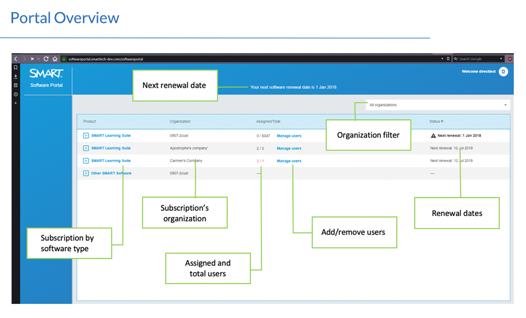Click the warning triangle beside Next renewal
526x318 pixels.
point(433,135)
